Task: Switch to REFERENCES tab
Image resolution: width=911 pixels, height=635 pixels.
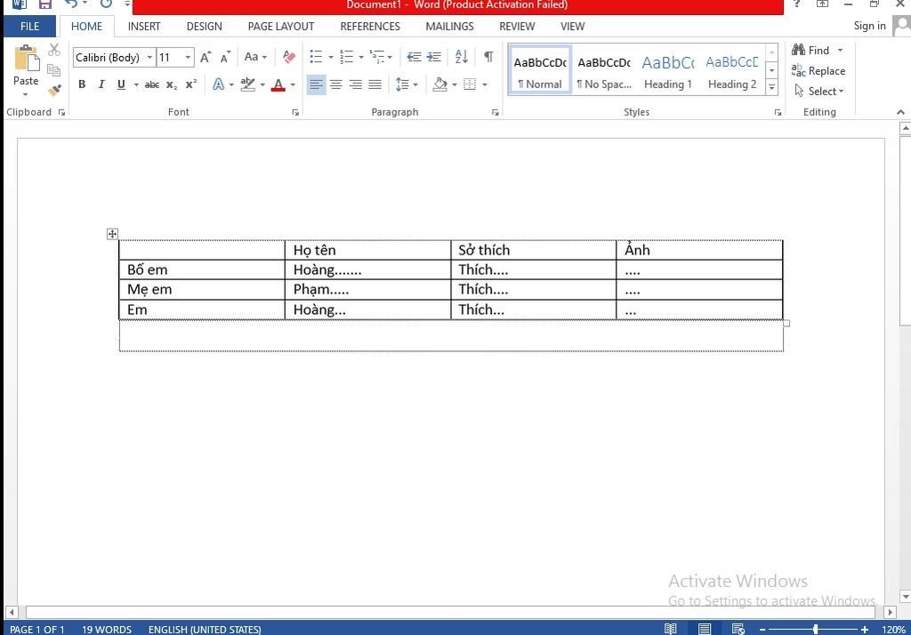Action: [x=370, y=26]
